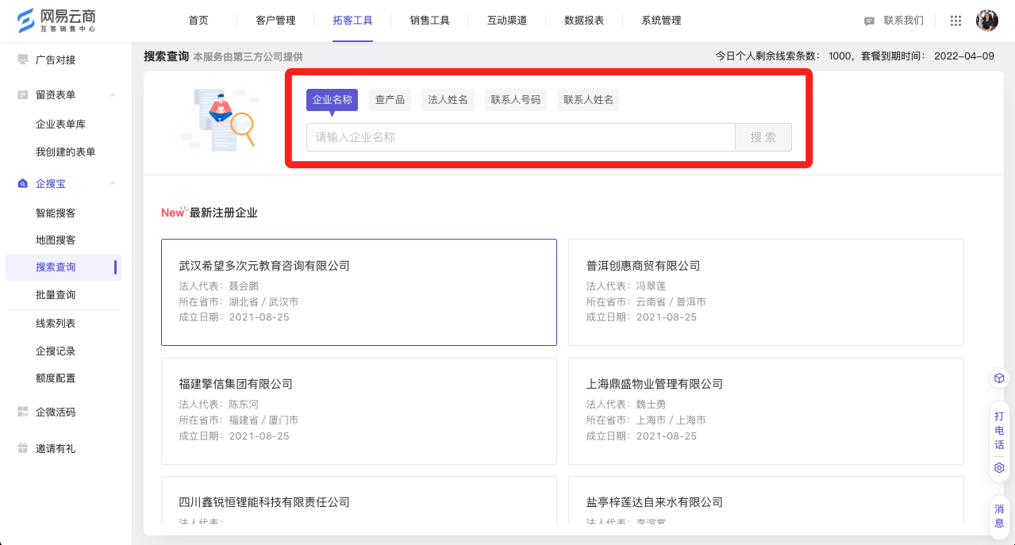Image resolution: width=1015 pixels, height=545 pixels.
Task: Open 客户管理 in top navigation
Action: [x=275, y=21]
